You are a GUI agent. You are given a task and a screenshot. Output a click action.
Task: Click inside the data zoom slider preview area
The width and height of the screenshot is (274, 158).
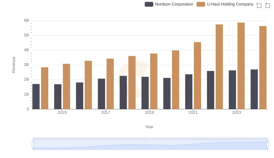pos(150,145)
